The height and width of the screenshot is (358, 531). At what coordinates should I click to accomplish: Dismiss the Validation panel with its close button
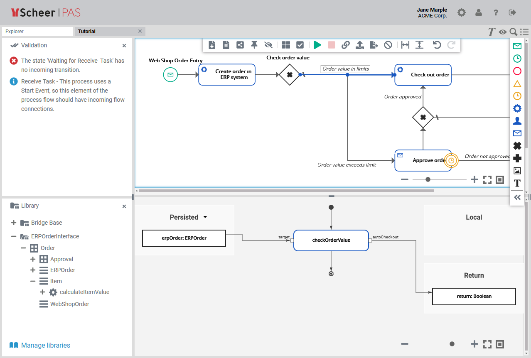[124, 45]
